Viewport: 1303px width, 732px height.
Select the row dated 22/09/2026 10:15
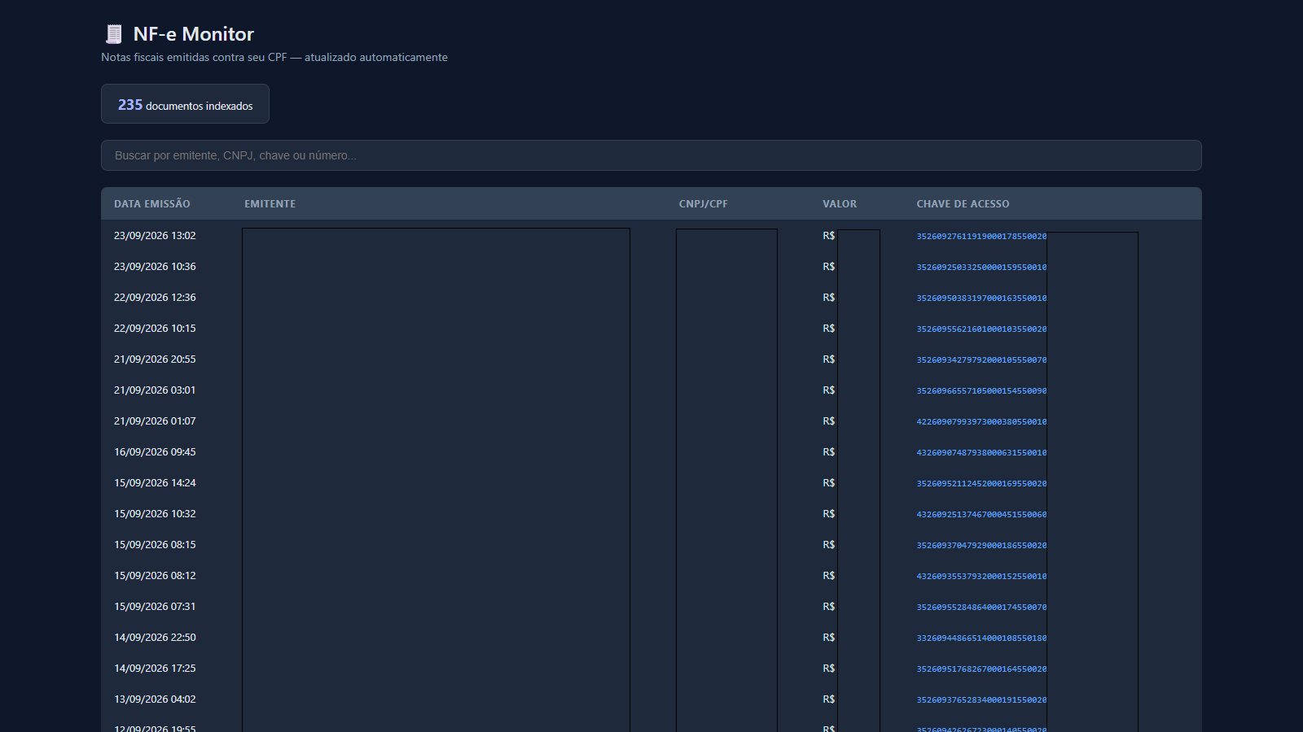[x=651, y=329]
